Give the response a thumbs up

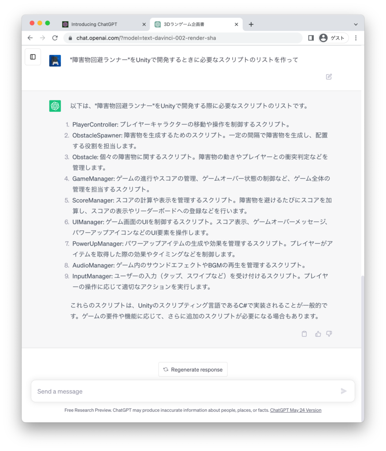[x=318, y=334]
